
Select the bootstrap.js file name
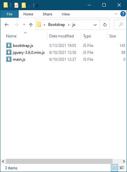click(23, 46)
